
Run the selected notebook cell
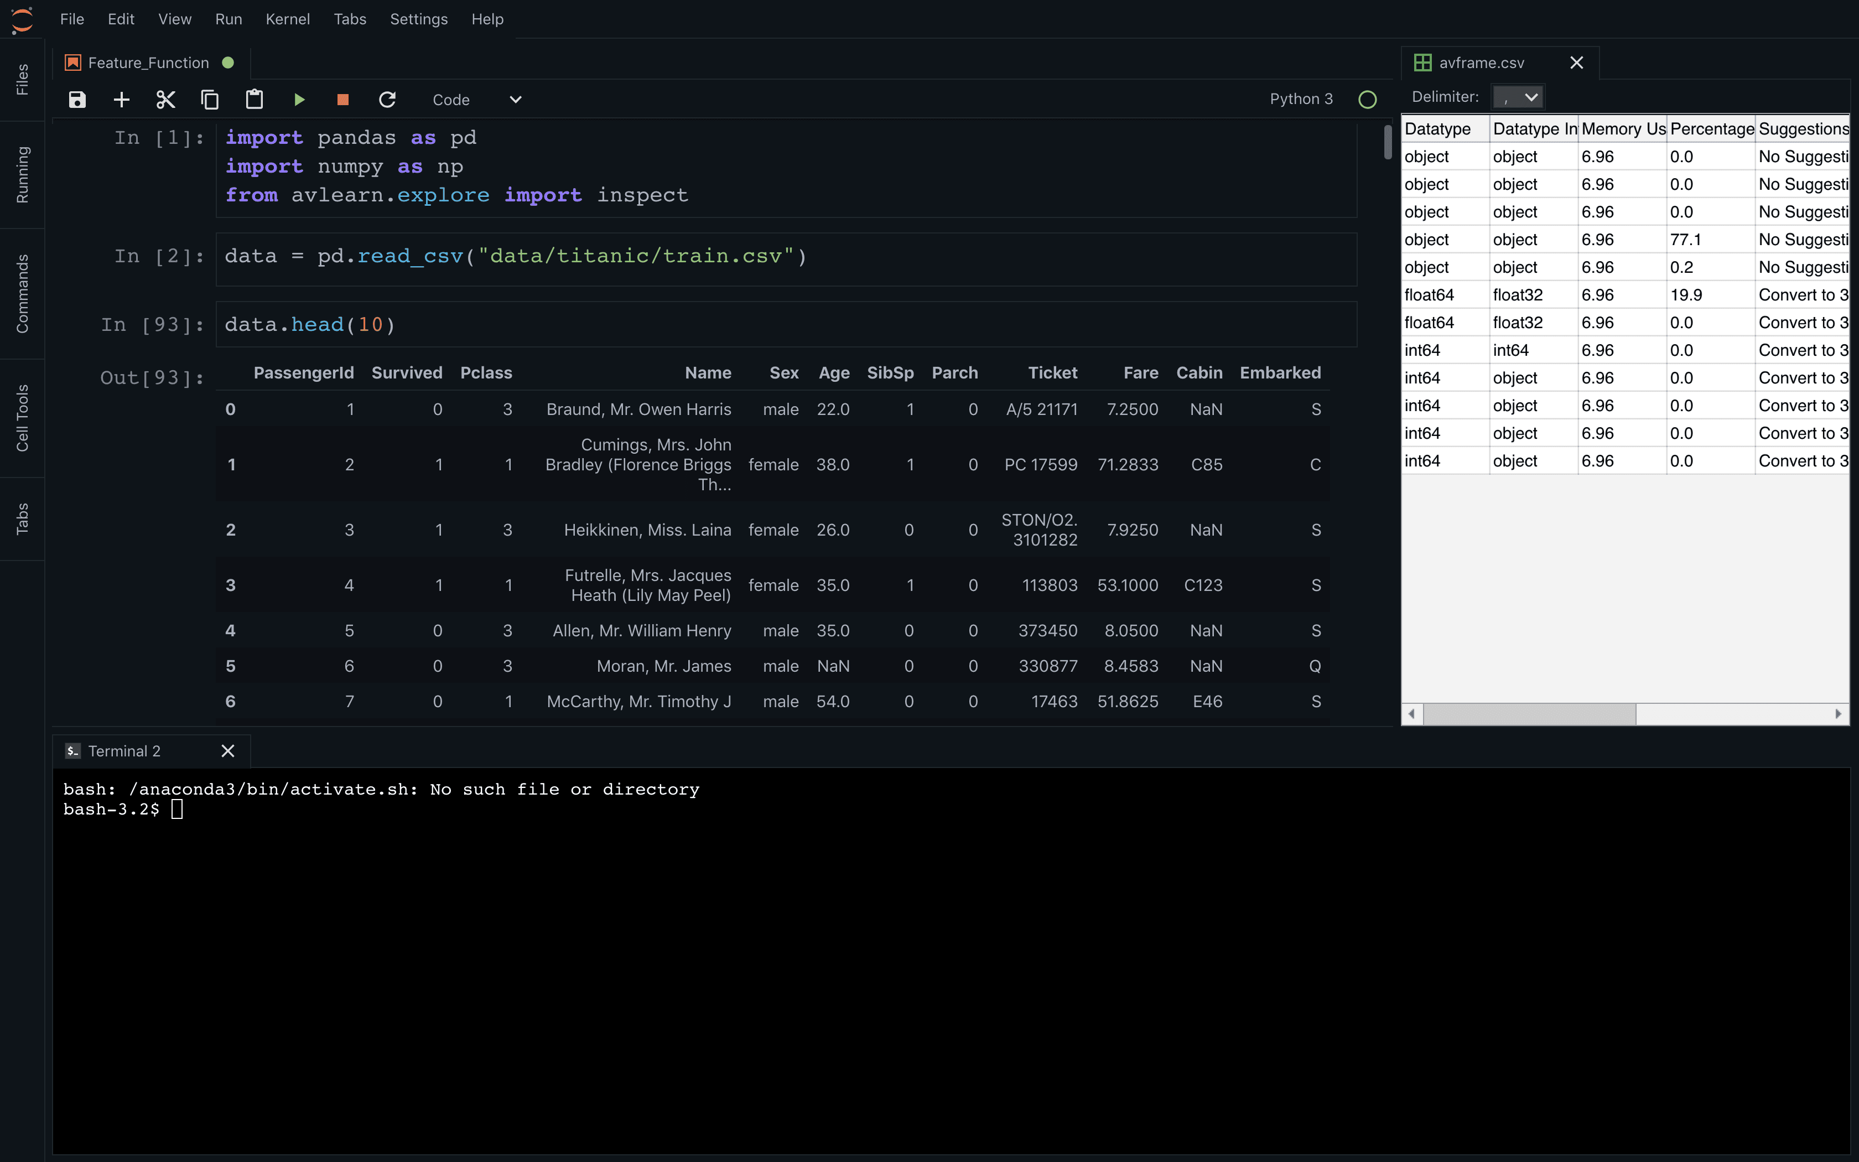[x=299, y=99]
